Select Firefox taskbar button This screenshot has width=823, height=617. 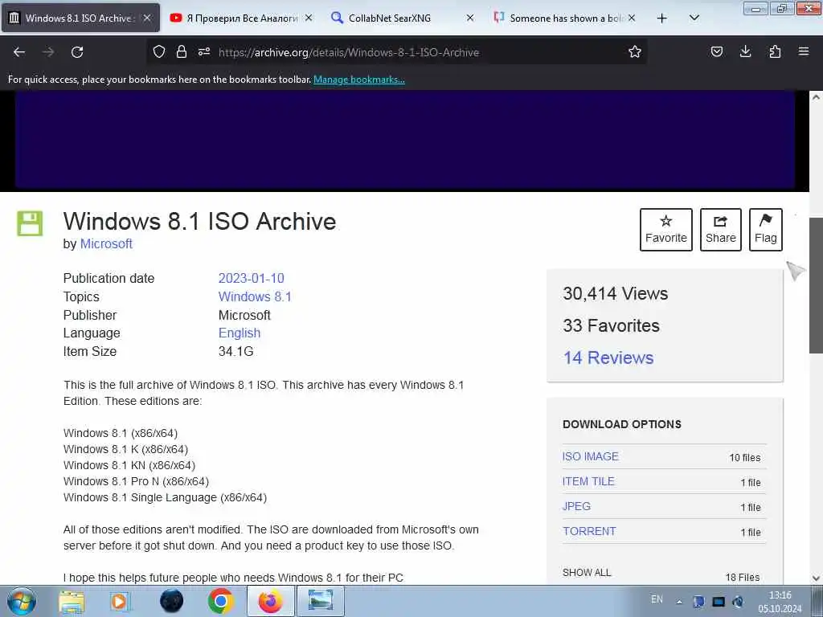pos(270,601)
